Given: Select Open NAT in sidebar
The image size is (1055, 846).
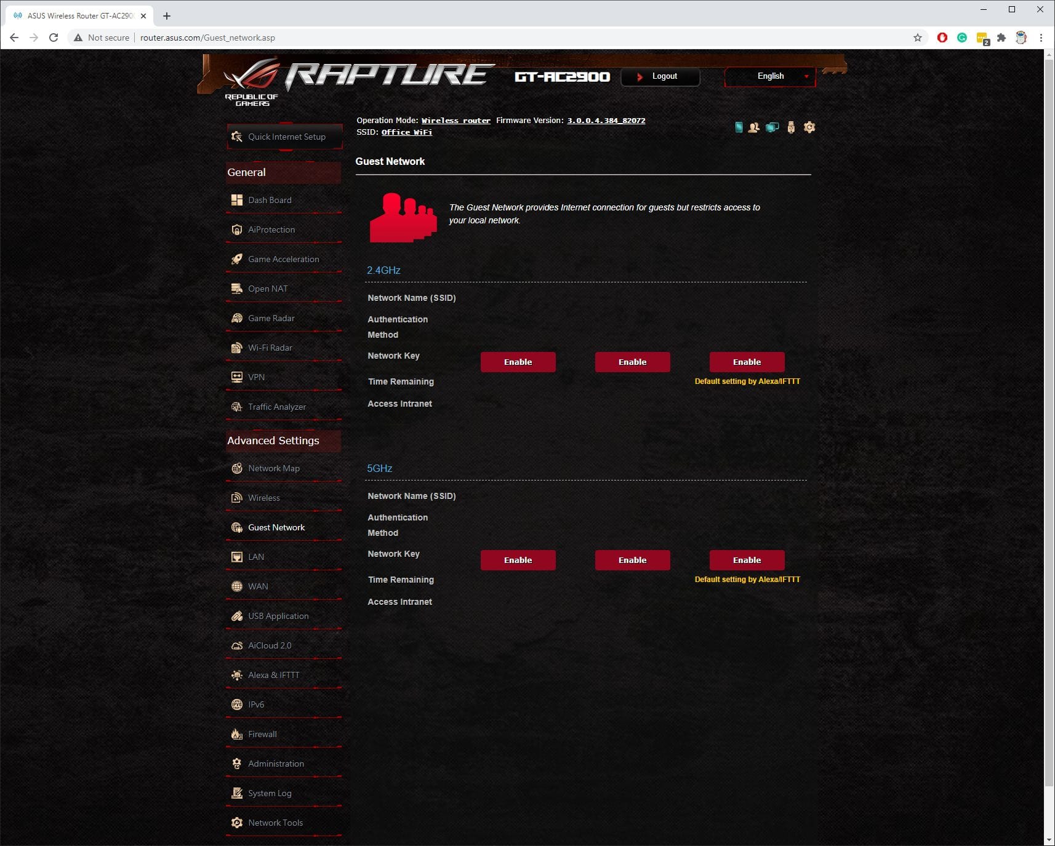Looking at the screenshot, I should click(x=284, y=289).
